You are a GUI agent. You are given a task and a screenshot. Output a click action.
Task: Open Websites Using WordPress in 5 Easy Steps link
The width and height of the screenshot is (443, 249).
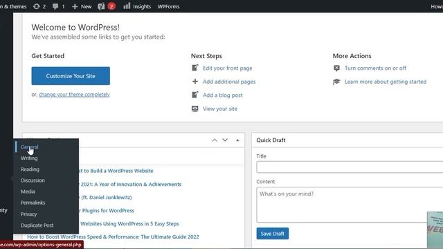pyautogui.click(x=129, y=223)
